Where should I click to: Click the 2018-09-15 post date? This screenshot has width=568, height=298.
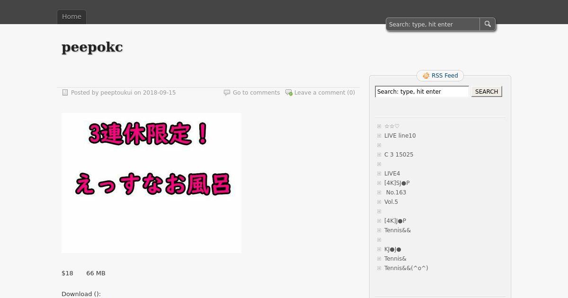(x=159, y=93)
